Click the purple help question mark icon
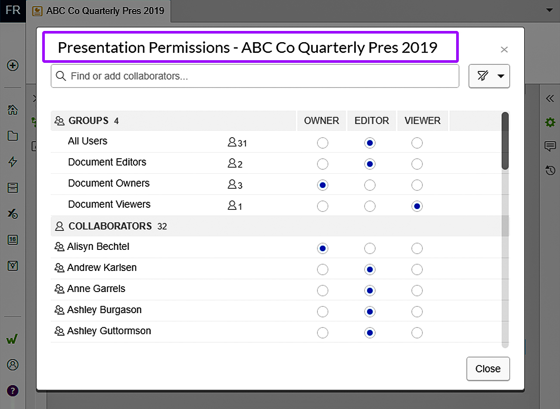Viewport: 560px width, 409px height. coord(13,391)
